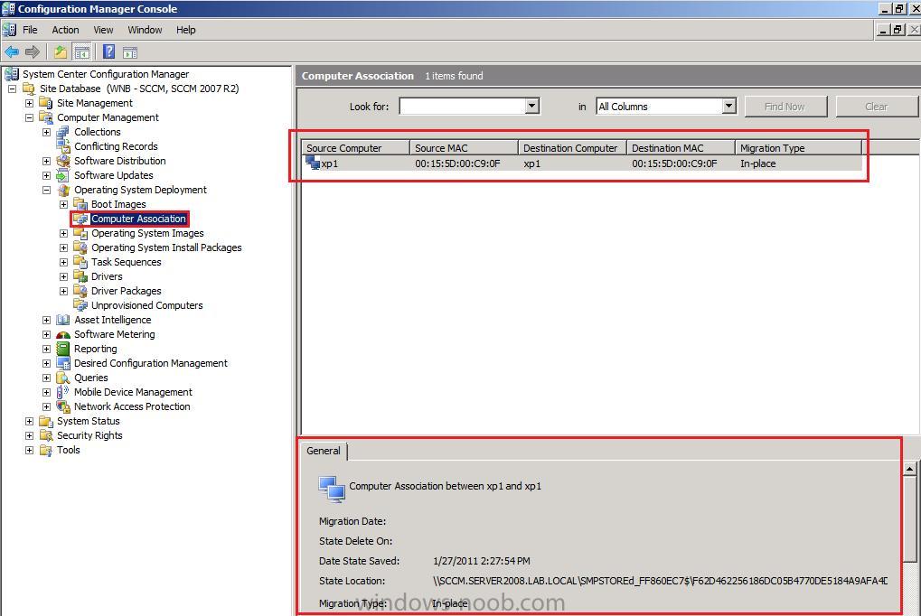
Task: Sort by Source Computer column header
Action: point(356,148)
